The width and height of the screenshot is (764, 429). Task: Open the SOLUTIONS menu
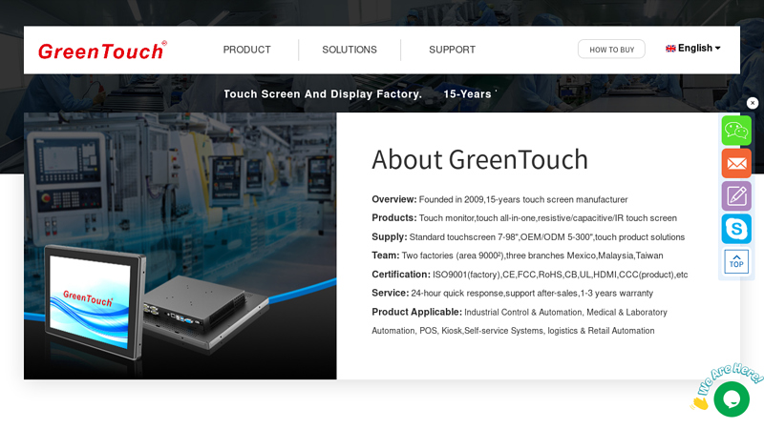[350, 50]
